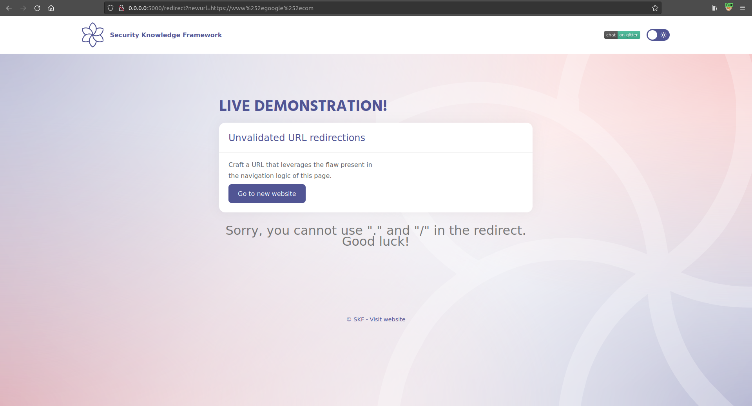Click the © SKF footer text
Viewport: 752px width, 406px height.
click(355, 319)
